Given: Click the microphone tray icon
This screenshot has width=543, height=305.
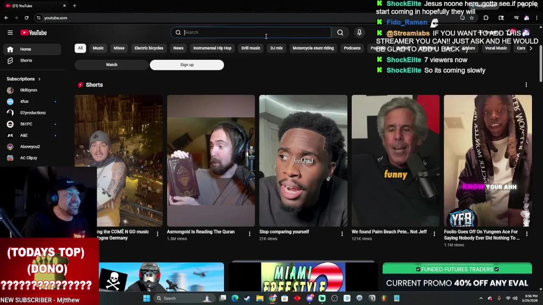Looking at the screenshot, I should (x=499, y=298).
